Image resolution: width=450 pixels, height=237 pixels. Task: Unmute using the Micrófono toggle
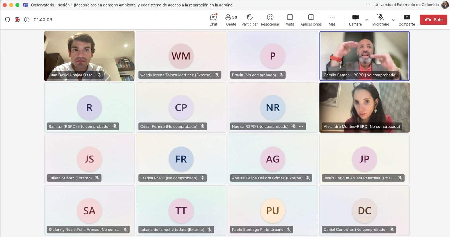380,20
